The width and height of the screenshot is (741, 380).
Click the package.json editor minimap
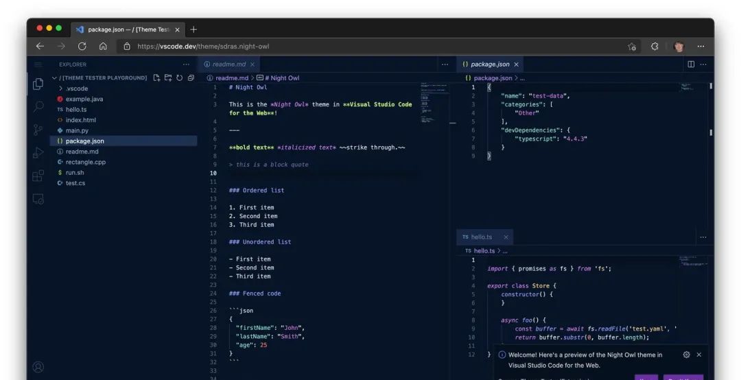(x=693, y=87)
